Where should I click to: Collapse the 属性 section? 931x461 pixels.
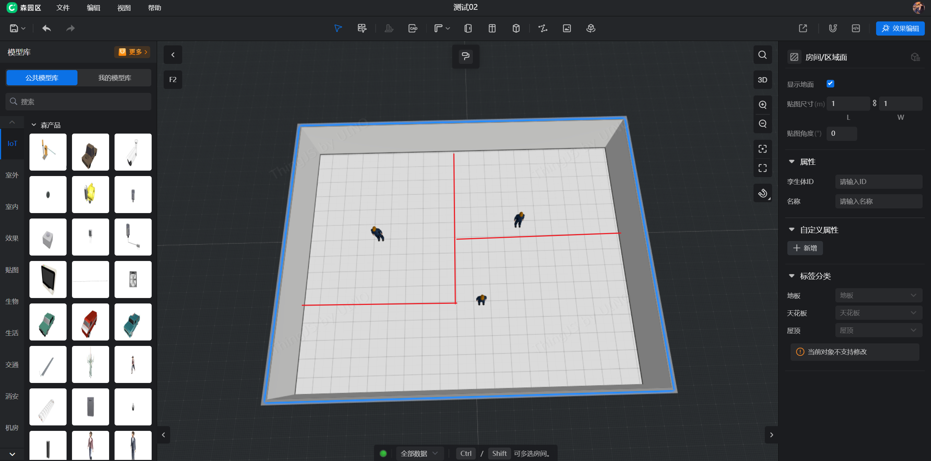(x=792, y=162)
